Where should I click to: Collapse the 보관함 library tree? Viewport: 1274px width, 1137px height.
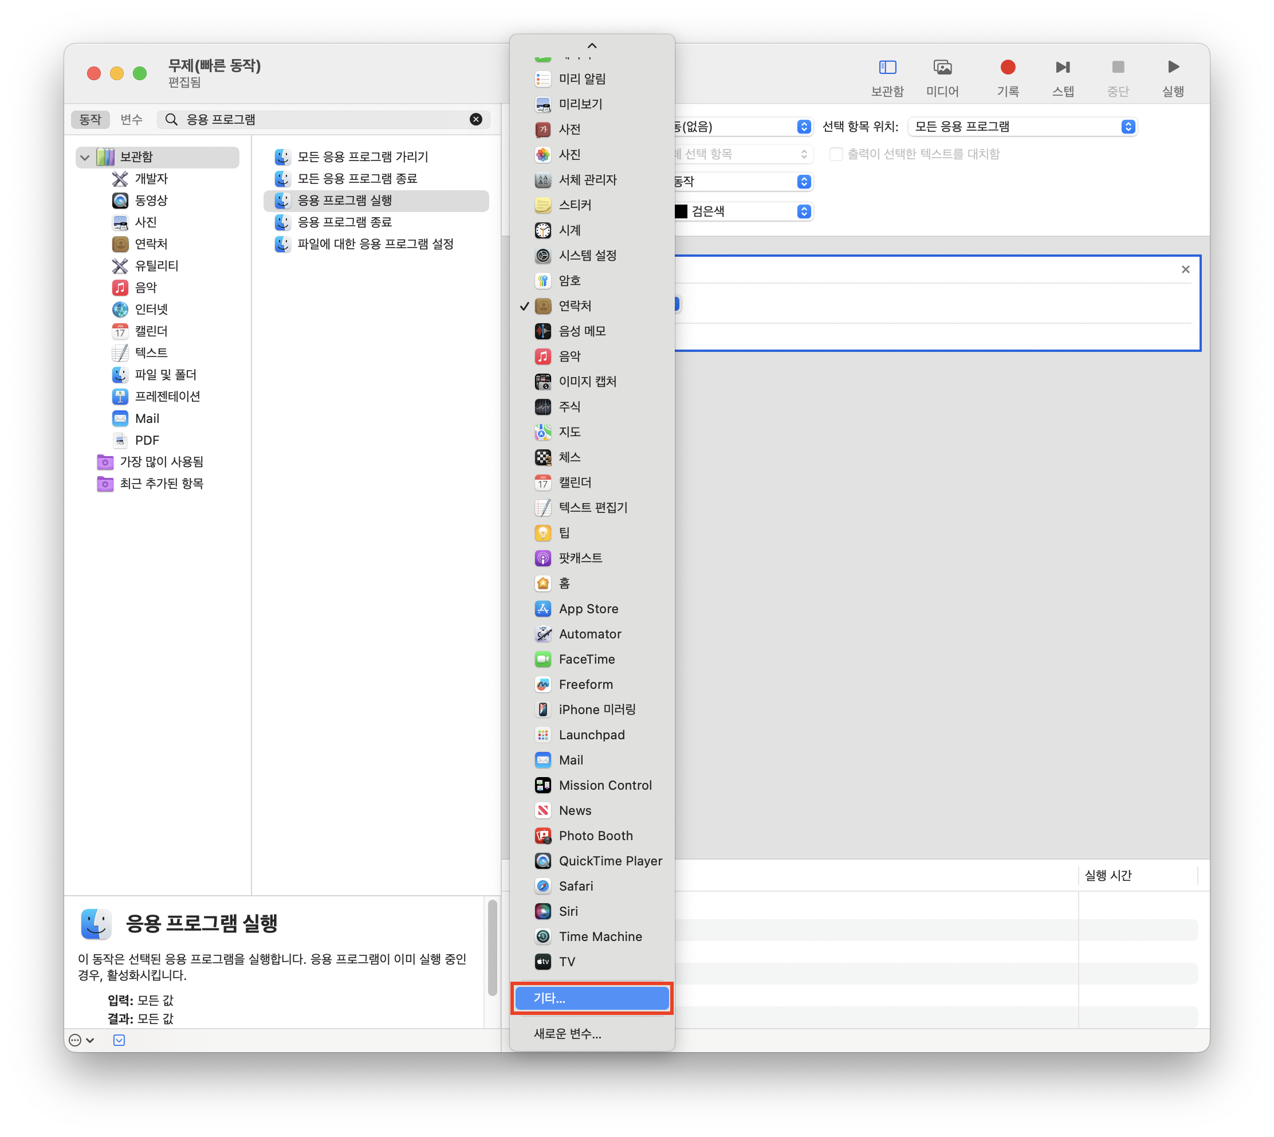85,157
